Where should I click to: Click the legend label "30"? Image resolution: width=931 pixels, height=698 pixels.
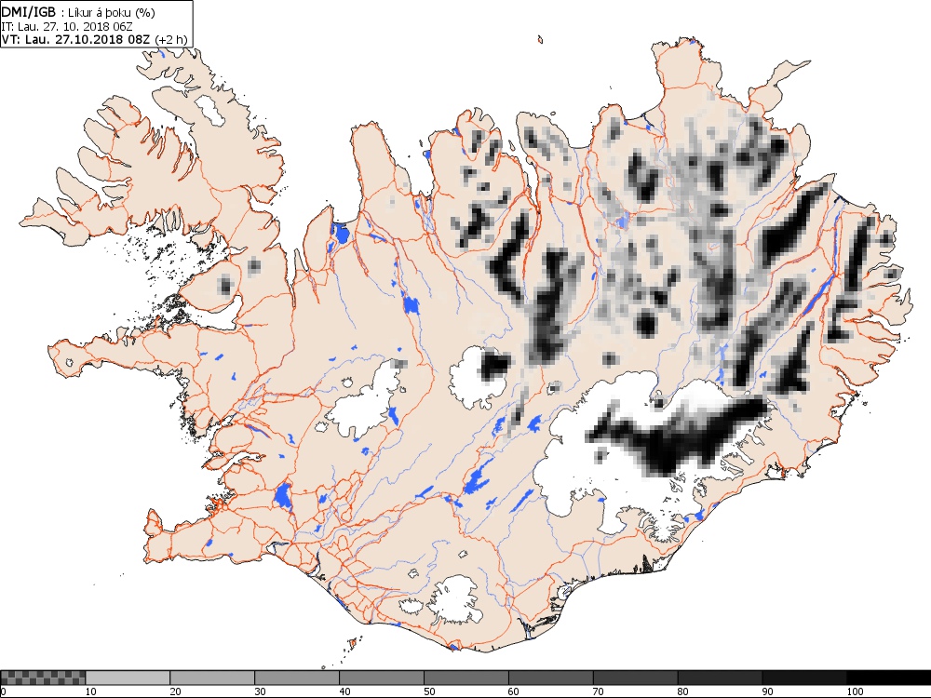(260, 691)
